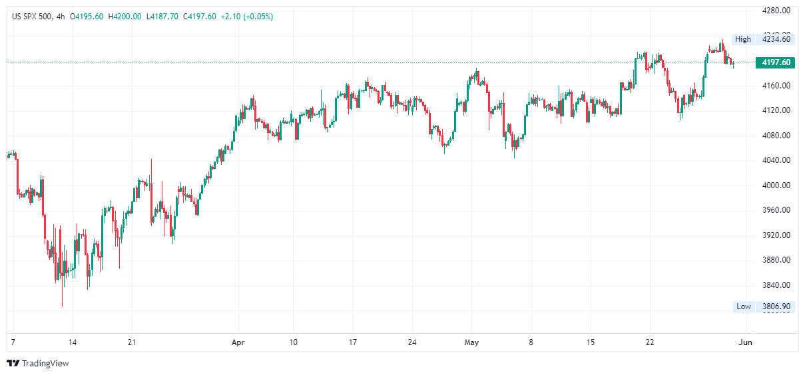Click the Jun marker on time axis
The height and width of the screenshot is (375, 805).
[746, 342]
